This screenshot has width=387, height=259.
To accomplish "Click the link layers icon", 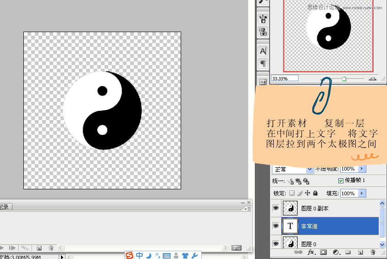I will tap(298, 252).
